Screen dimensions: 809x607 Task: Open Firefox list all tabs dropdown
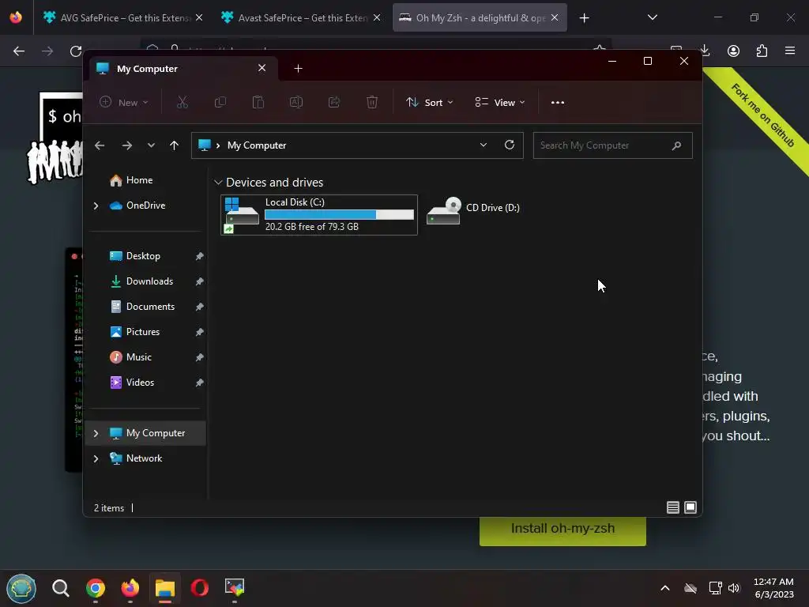[652, 17]
